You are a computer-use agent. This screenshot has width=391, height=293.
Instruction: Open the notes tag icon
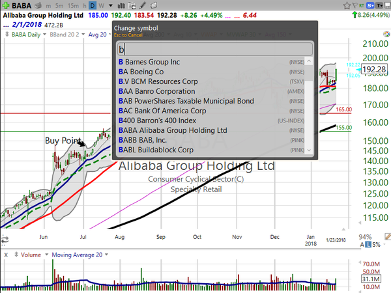[154, 5]
